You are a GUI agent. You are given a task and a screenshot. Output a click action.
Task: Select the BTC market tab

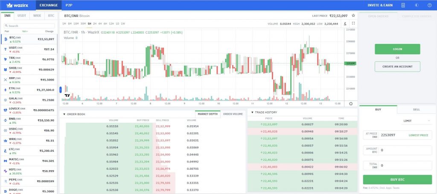point(51,16)
